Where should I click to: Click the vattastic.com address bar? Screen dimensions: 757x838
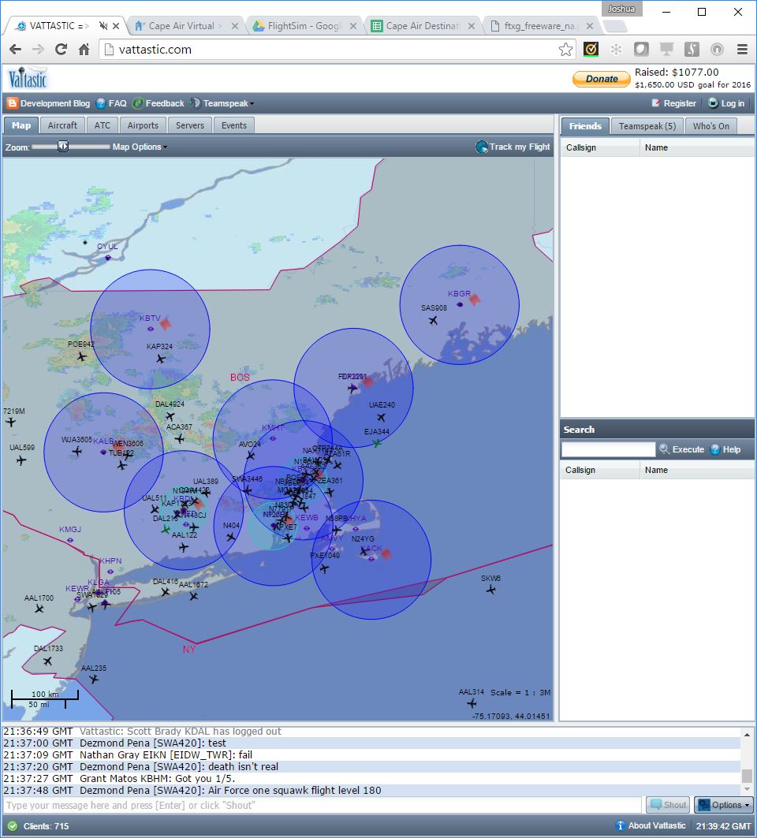(337, 50)
